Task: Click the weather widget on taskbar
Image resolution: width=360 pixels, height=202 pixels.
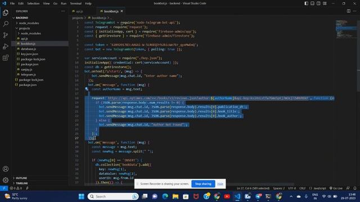Action: [16, 196]
